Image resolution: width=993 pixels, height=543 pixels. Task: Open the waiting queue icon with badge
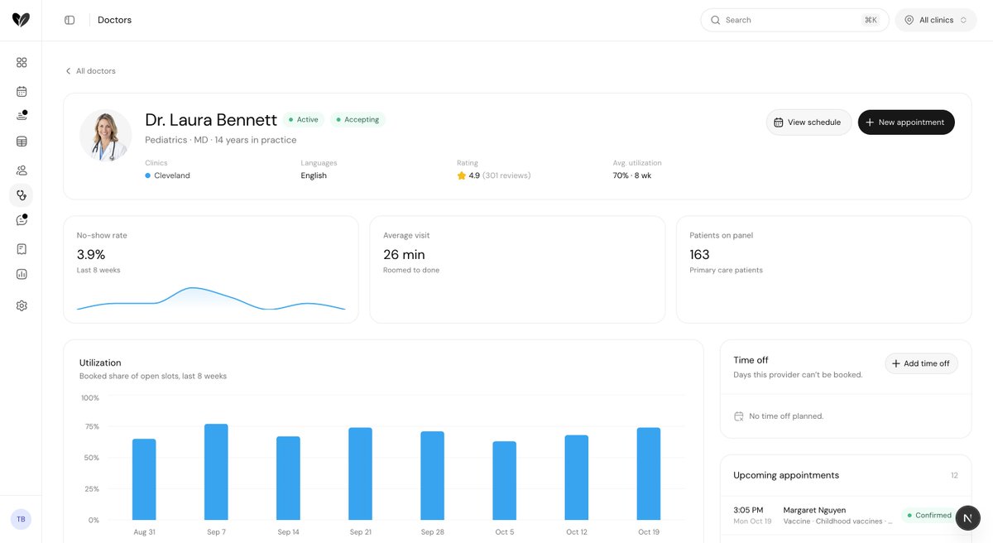click(22, 116)
